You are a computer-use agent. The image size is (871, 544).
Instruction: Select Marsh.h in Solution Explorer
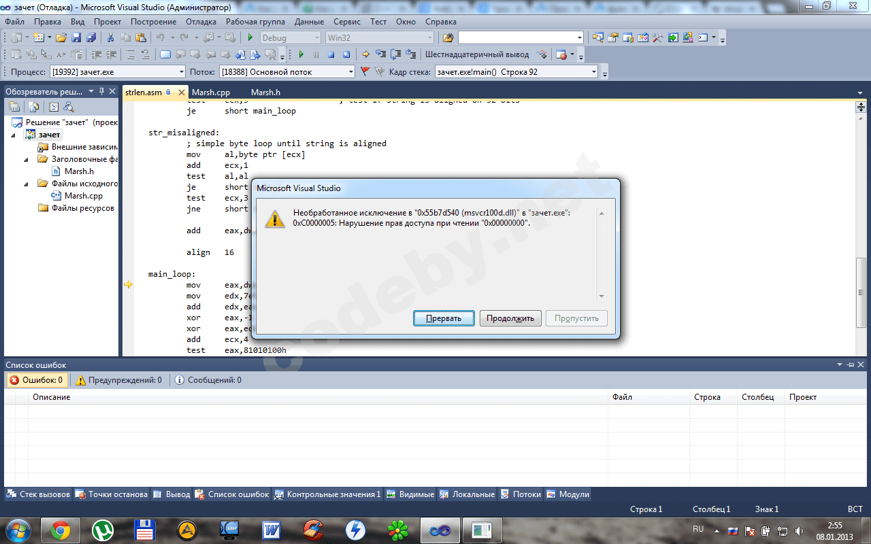coord(79,171)
